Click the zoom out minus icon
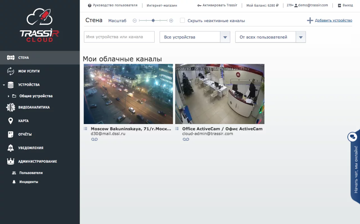 [134, 20]
